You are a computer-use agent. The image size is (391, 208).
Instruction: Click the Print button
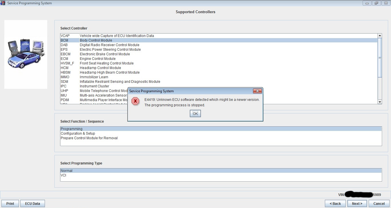[x=10, y=203]
